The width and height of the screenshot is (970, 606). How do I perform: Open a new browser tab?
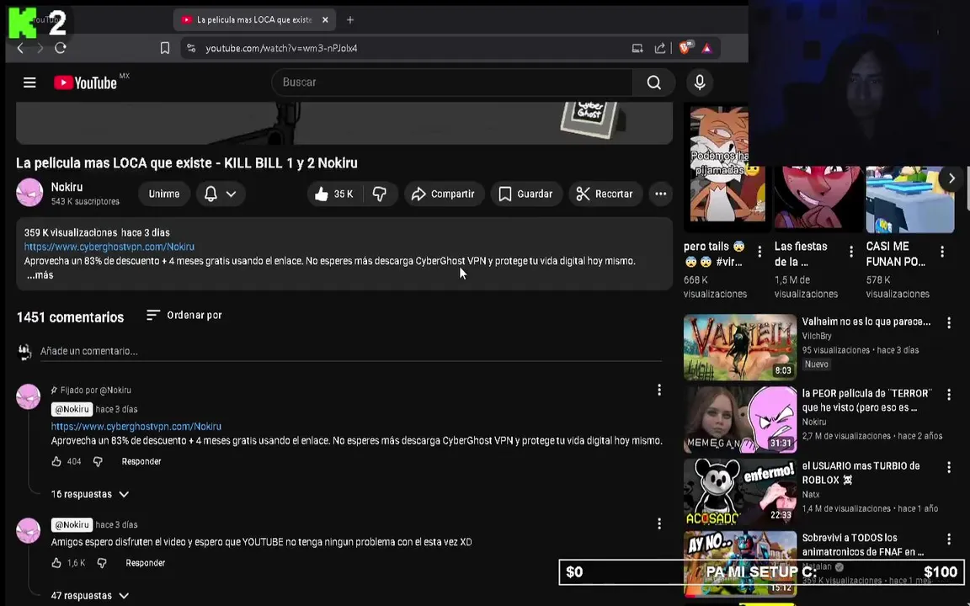coord(350,20)
